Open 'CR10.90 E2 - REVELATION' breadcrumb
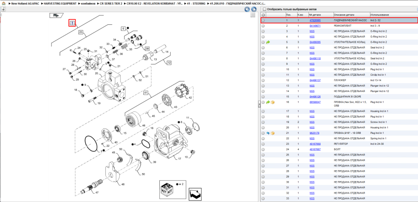Screen dimensions: 418x202 155,4
